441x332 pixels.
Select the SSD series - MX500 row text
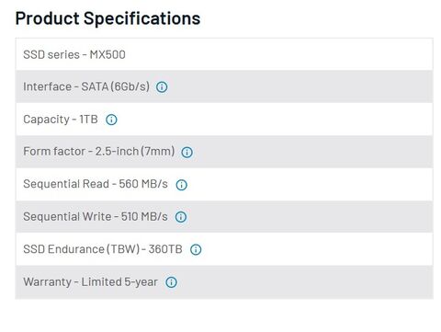click(74, 54)
